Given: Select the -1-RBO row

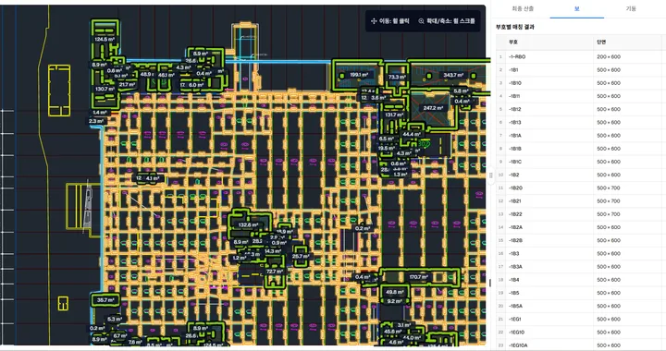Looking at the screenshot, I should [x=581, y=56].
